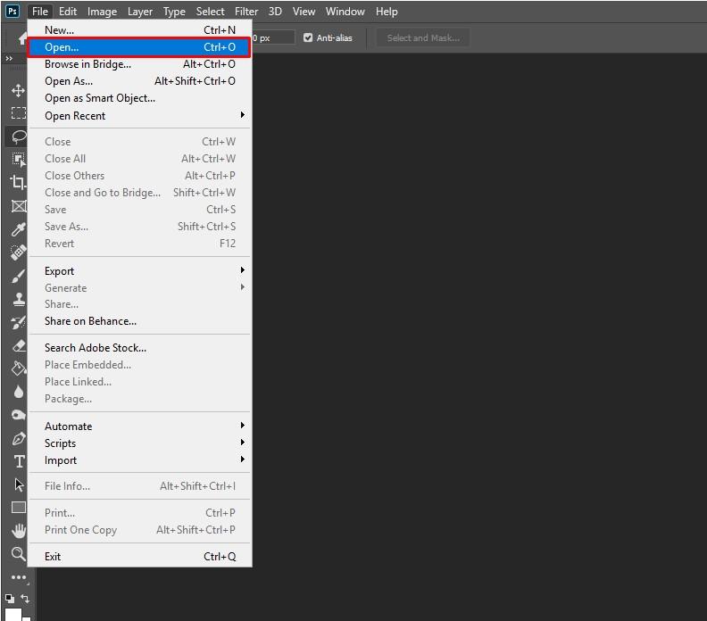The width and height of the screenshot is (707, 621).
Task: Select the Eyedropper tool
Action: coord(18,229)
